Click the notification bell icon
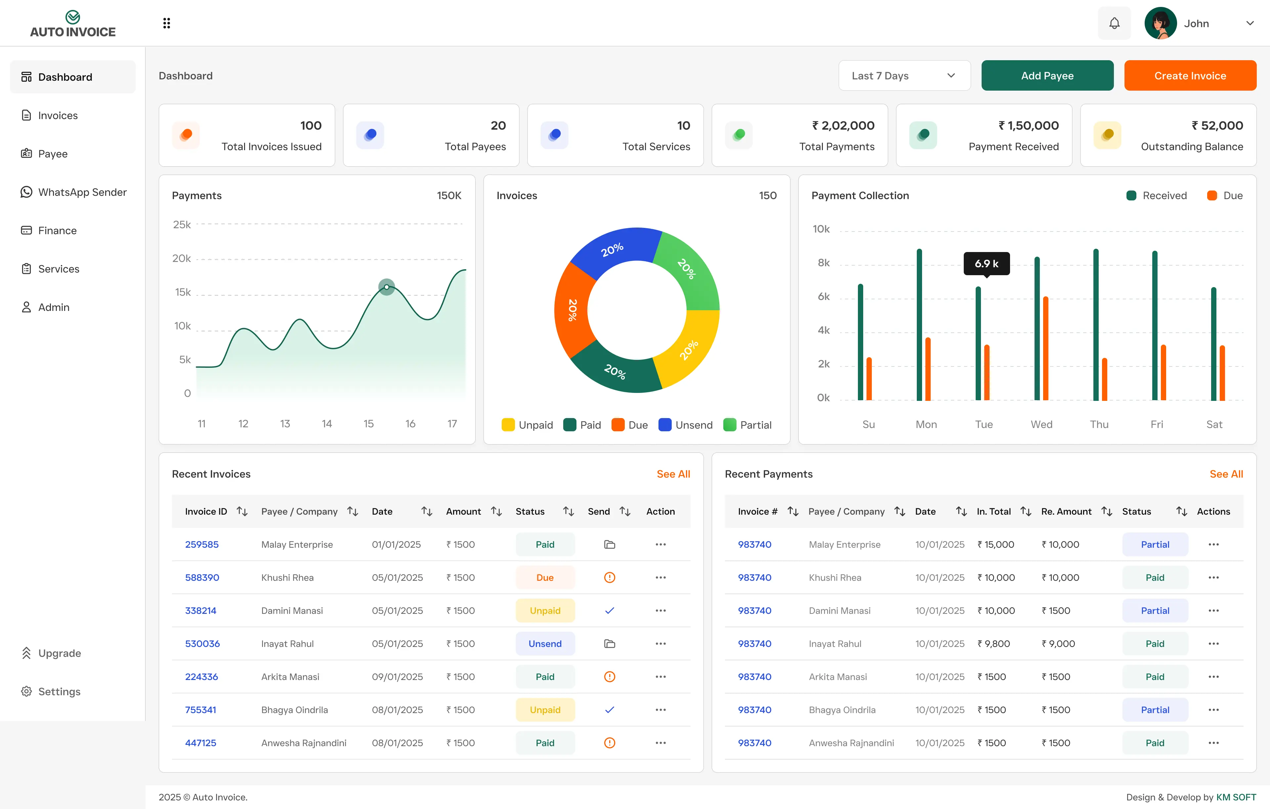 [x=1114, y=23]
